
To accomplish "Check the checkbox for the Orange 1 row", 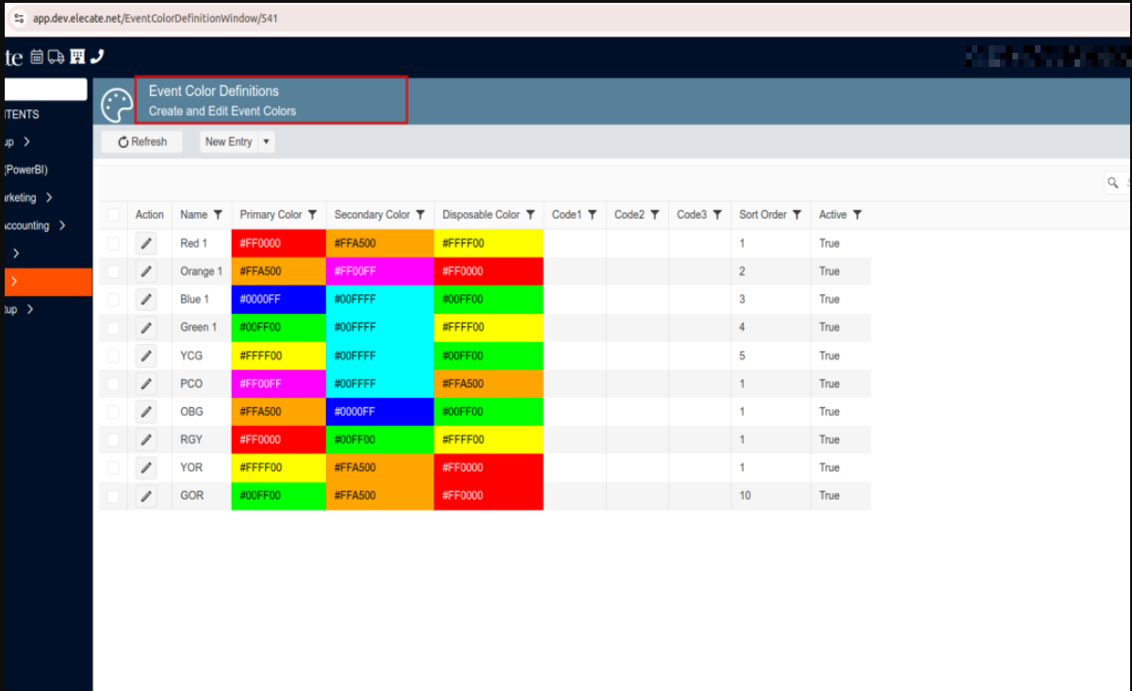I will pos(113,271).
